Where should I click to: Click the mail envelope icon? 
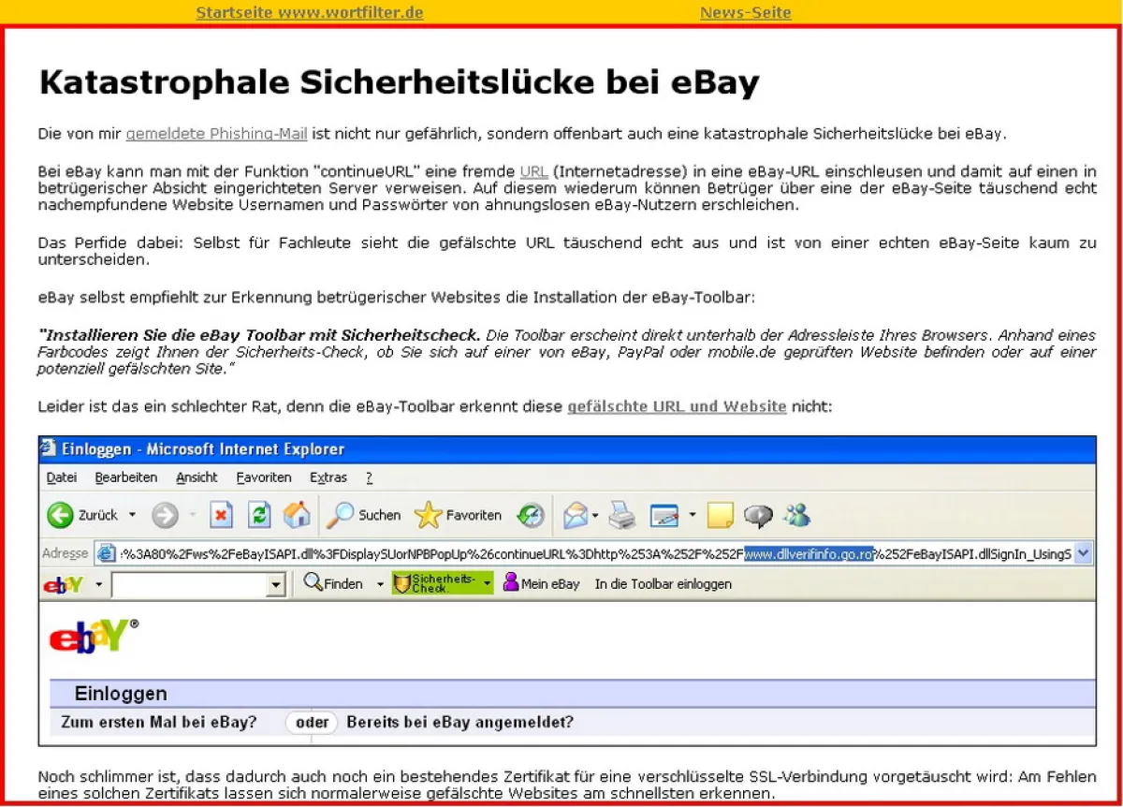576,515
